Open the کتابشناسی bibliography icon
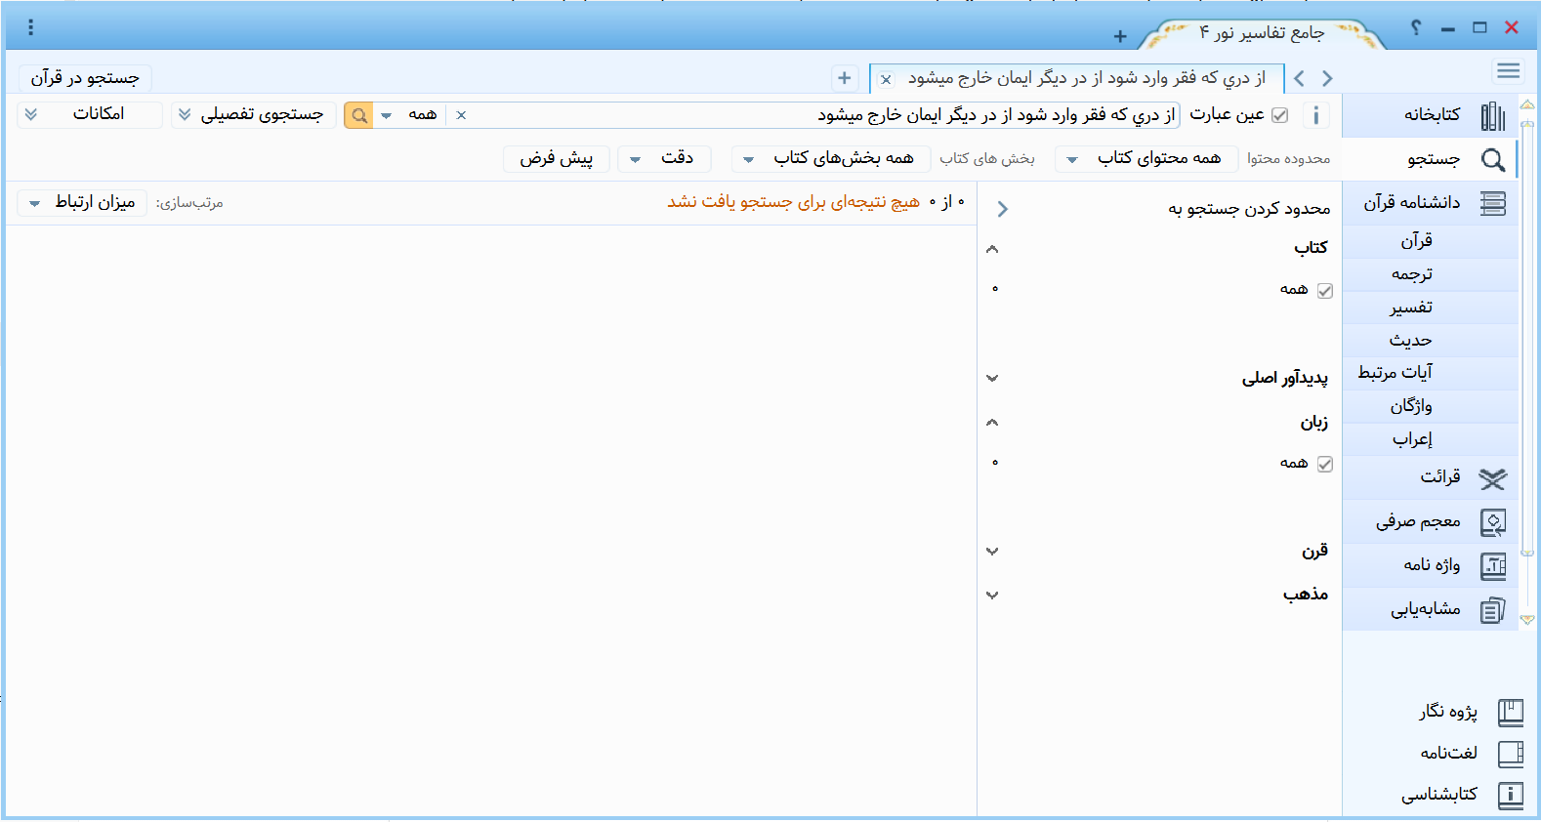 pos(1510,796)
